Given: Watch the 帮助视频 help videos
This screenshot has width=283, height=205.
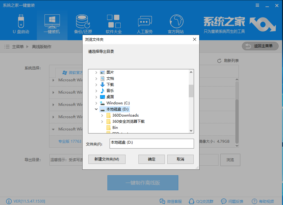Looking at the screenshot, I should pos(265,201).
